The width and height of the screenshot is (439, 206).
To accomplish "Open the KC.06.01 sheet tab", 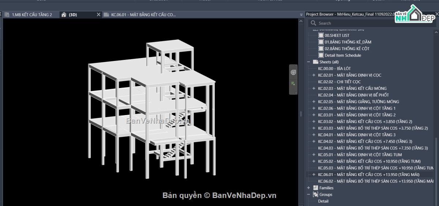I will pyautogui.click(x=143, y=15).
